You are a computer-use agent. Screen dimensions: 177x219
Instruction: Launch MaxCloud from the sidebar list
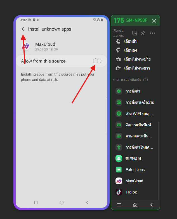pyautogui.click(x=129, y=181)
